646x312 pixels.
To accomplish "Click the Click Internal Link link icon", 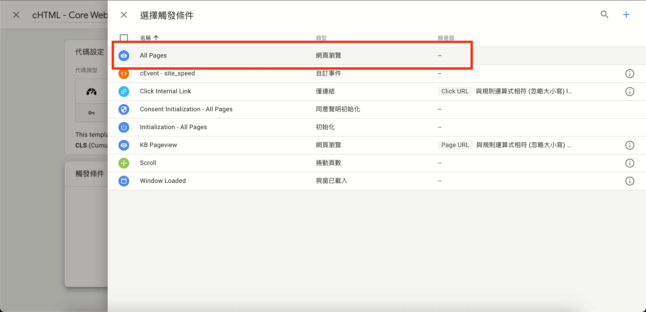I will pyautogui.click(x=124, y=91).
